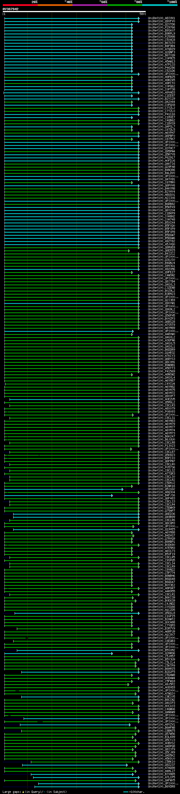Open the UniRef100_B7XH65 hit label
This screenshot has height=794, width=180.
[x=161, y=774]
